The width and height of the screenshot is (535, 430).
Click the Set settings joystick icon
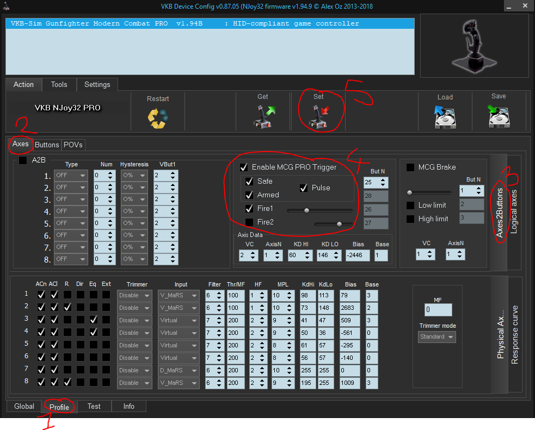click(x=319, y=117)
